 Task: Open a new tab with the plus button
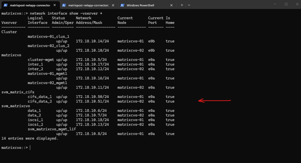[x=182, y=5]
